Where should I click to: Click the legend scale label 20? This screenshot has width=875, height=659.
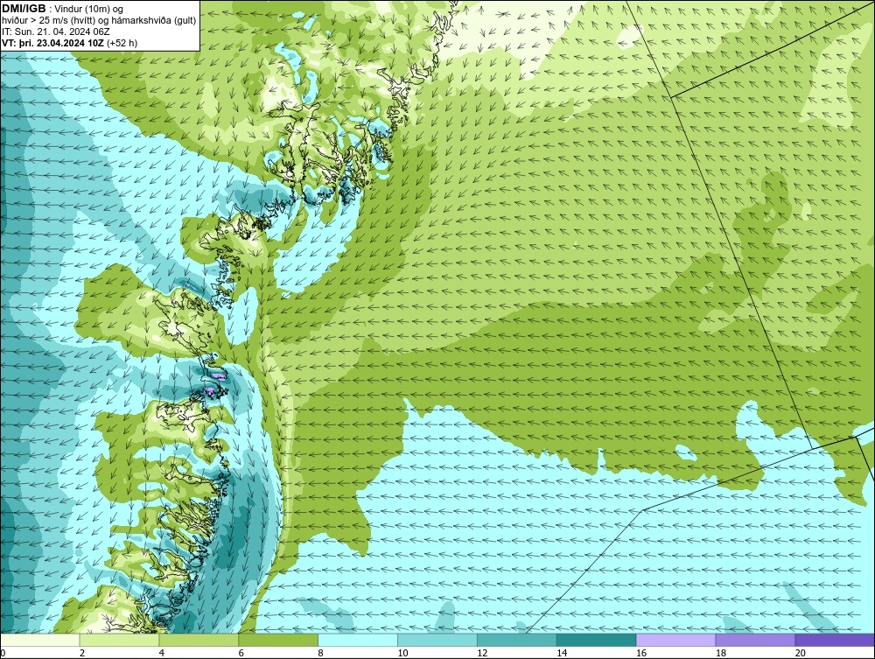coord(800,653)
